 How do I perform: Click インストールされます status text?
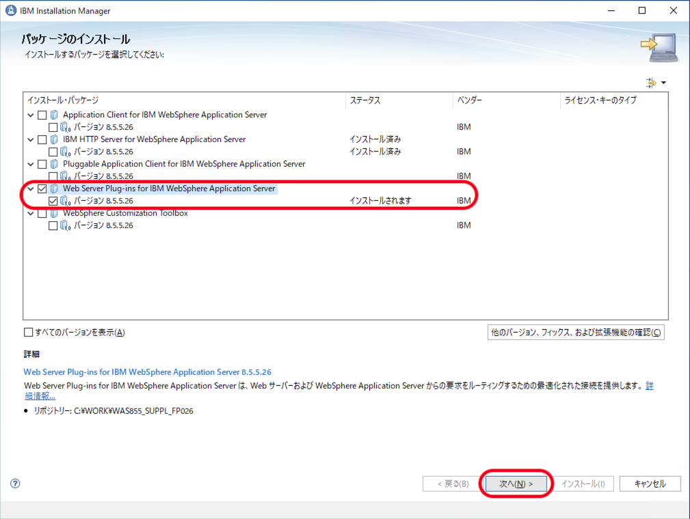tap(380, 201)
